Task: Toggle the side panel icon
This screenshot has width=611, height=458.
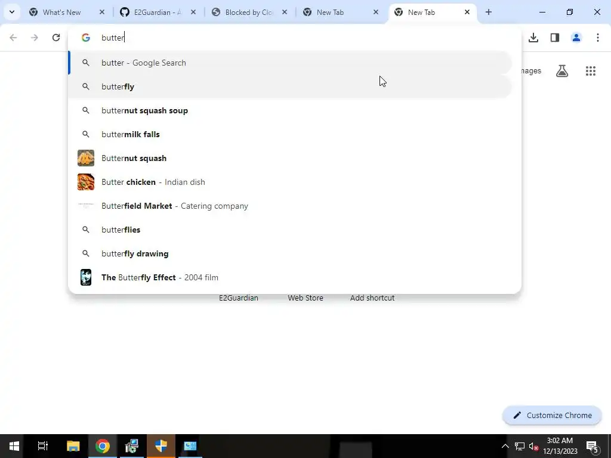Action: [555, 38]
